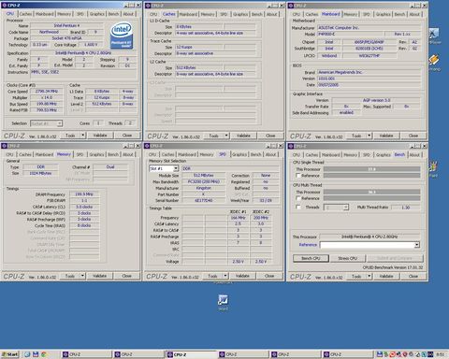Click the Close button in the Memory-tab window
449x359 pixels.
click(x=126, y=276)
